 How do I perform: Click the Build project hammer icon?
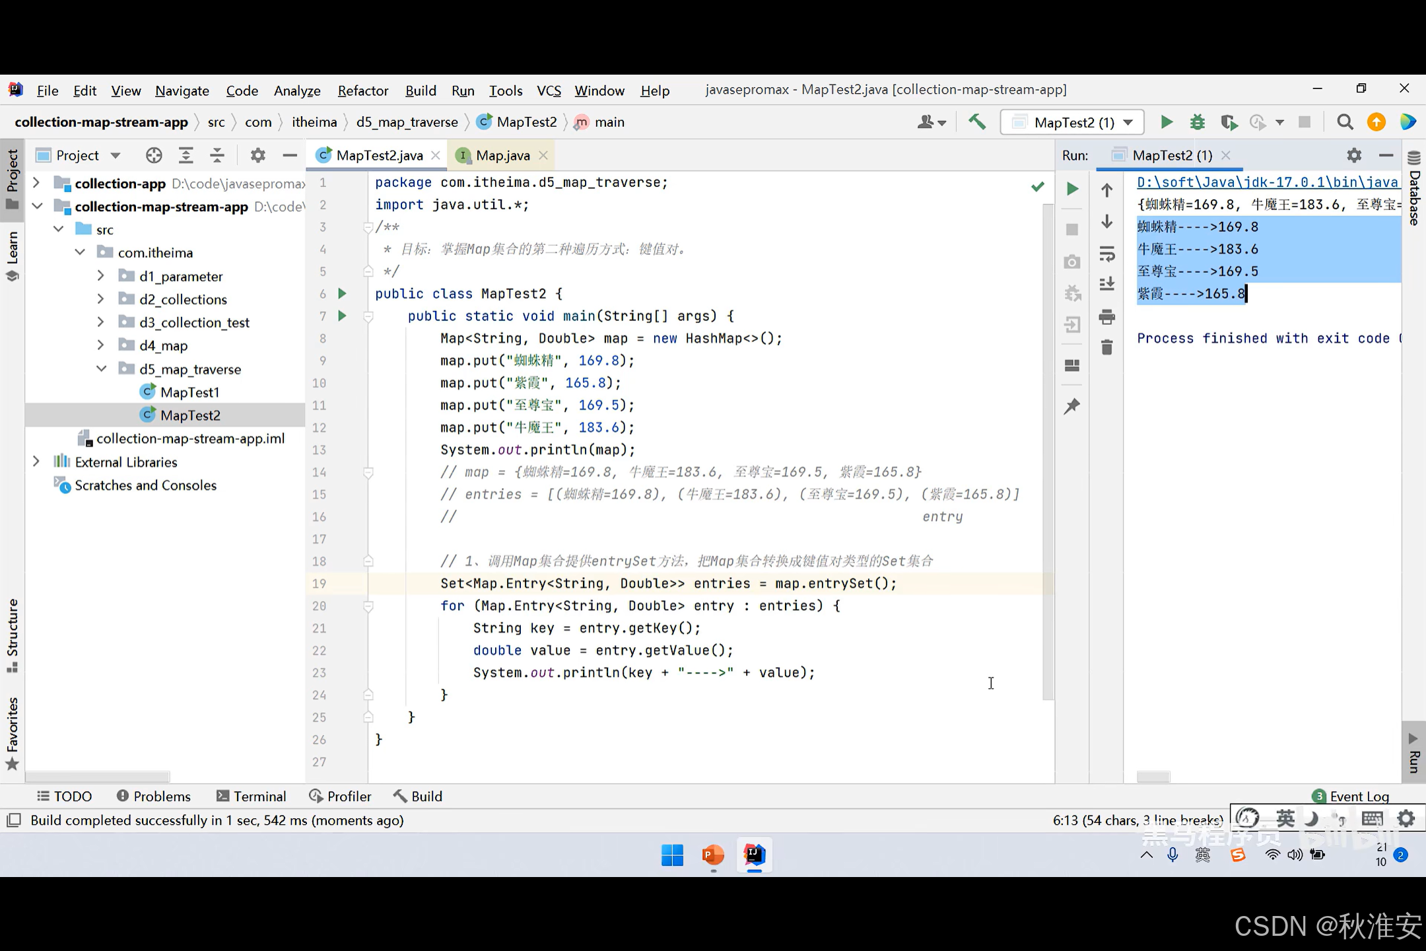tap(976, 122)
